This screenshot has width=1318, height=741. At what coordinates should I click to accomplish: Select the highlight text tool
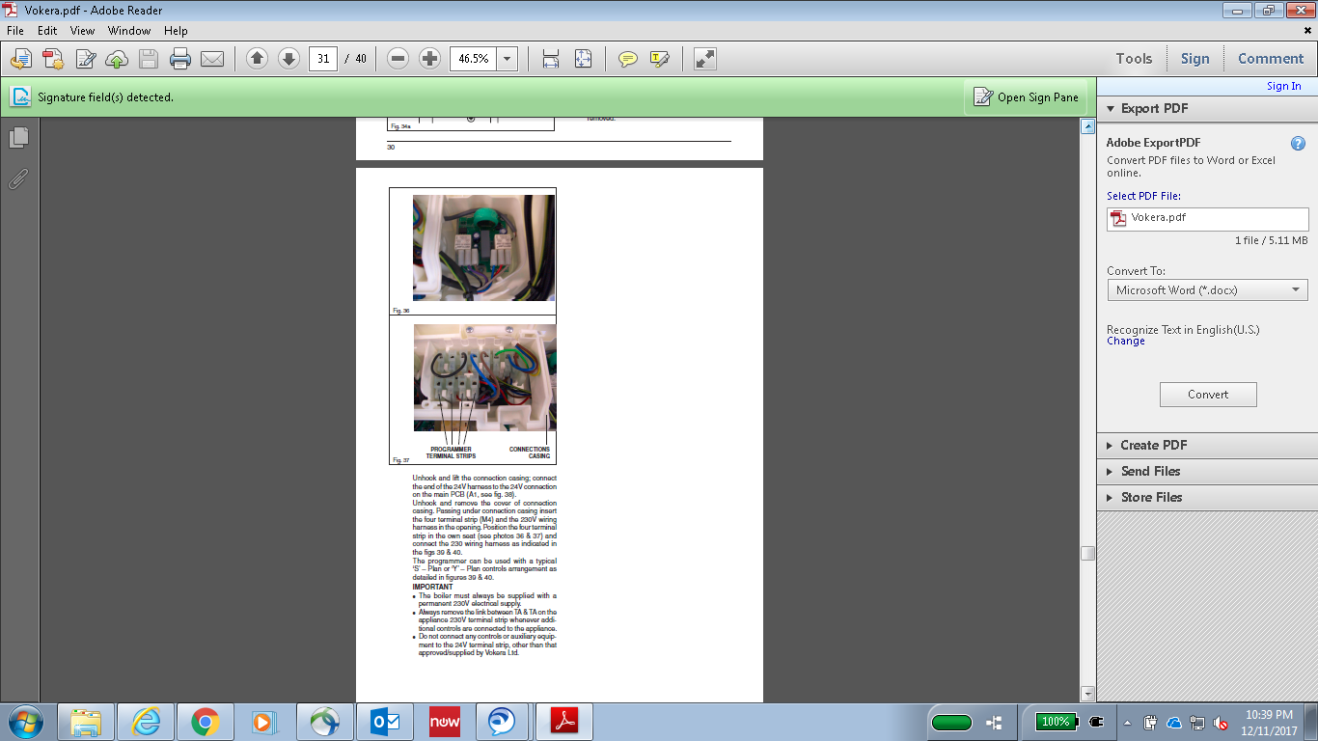(x=660, y=59)
